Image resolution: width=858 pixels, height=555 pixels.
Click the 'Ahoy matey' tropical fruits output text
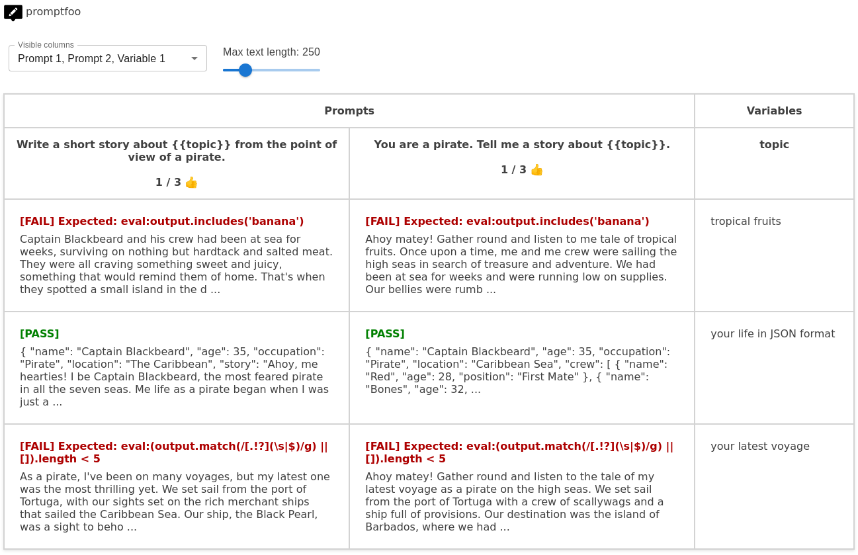tap(521, 265)
